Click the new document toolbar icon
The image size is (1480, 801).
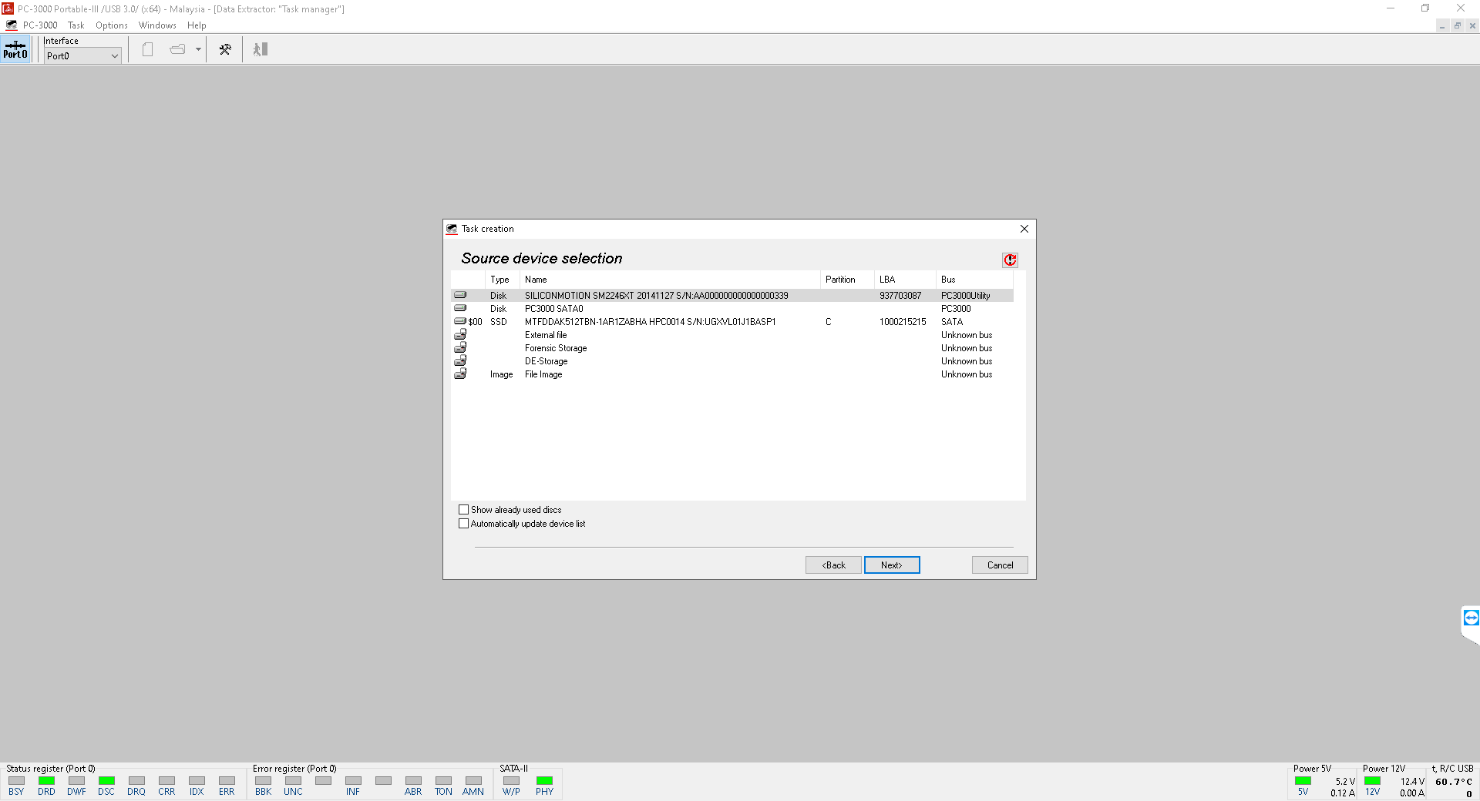click(148, 49)
